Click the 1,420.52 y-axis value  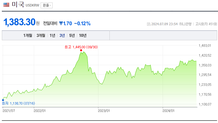(205, 55)
